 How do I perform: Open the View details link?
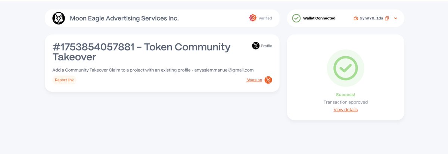click(x=346, y=110)
